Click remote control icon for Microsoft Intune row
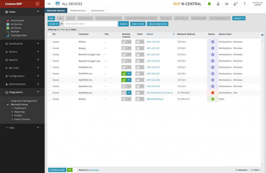This screenshot has height=173, width=266. click(x=124, y=99)
